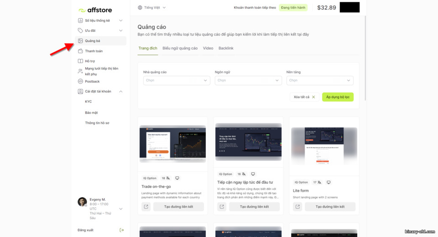The height and width of the screenshot is (237, 438).
Task: Open Ngôn ngữ filter dropdown
Action: [x=248, y=81]
